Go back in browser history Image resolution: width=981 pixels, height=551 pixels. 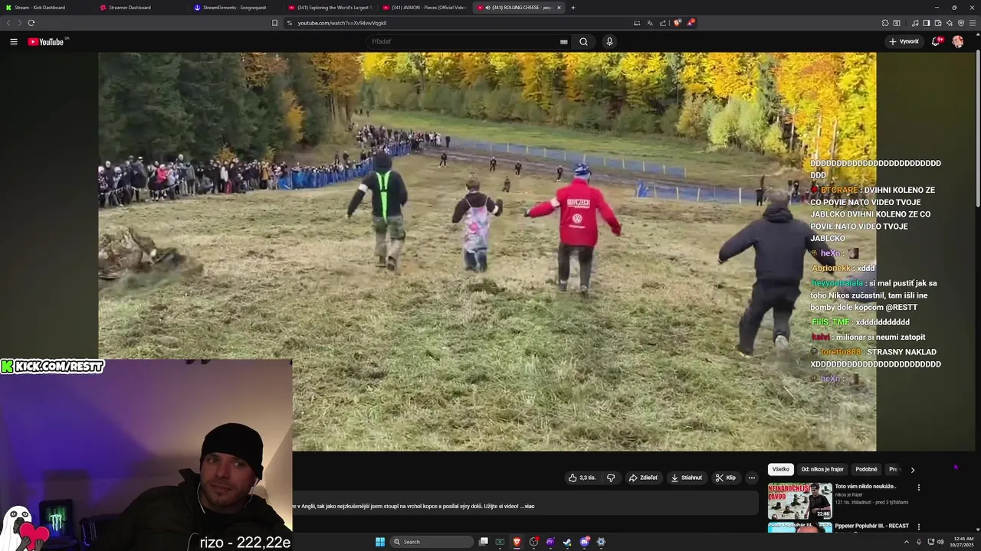pyautogui.click(x=8, y=23)
